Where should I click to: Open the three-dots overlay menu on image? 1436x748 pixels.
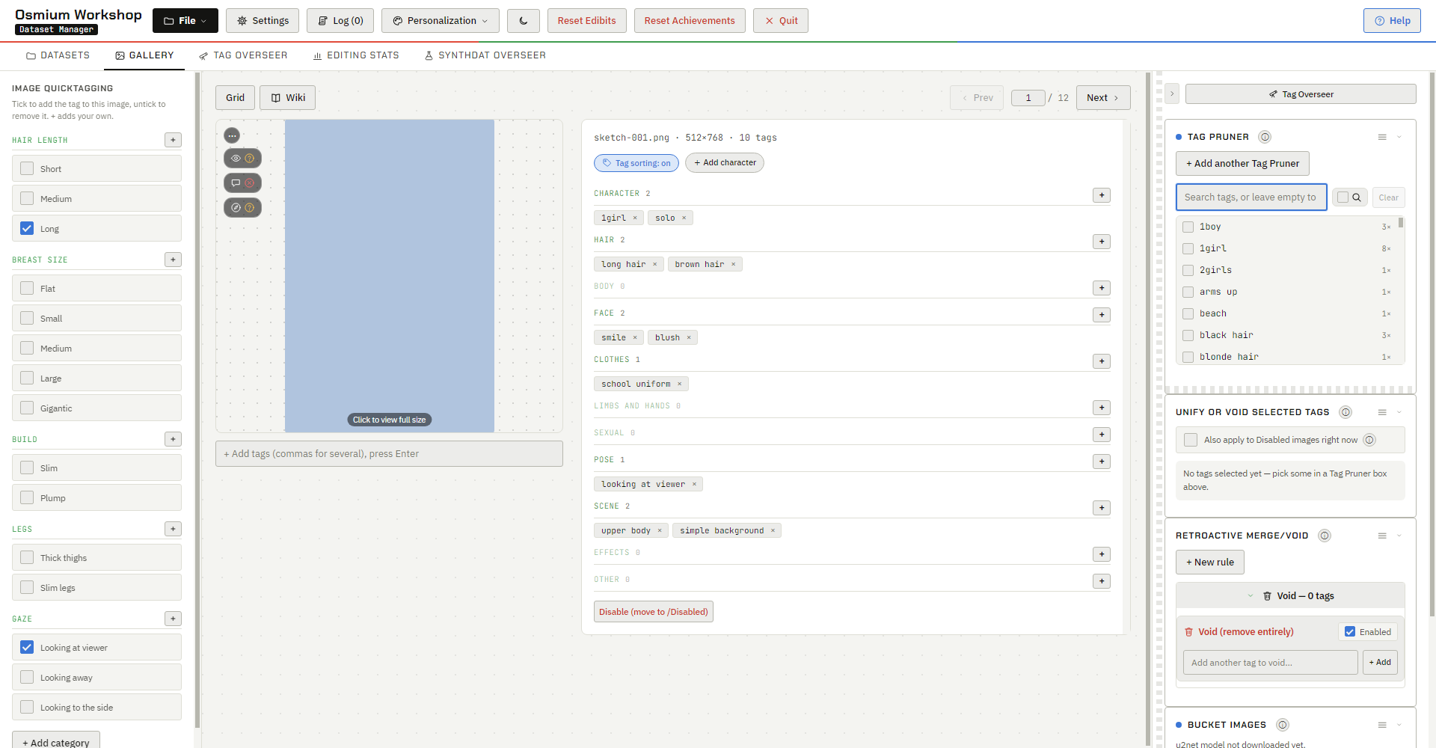coord(232,135)
